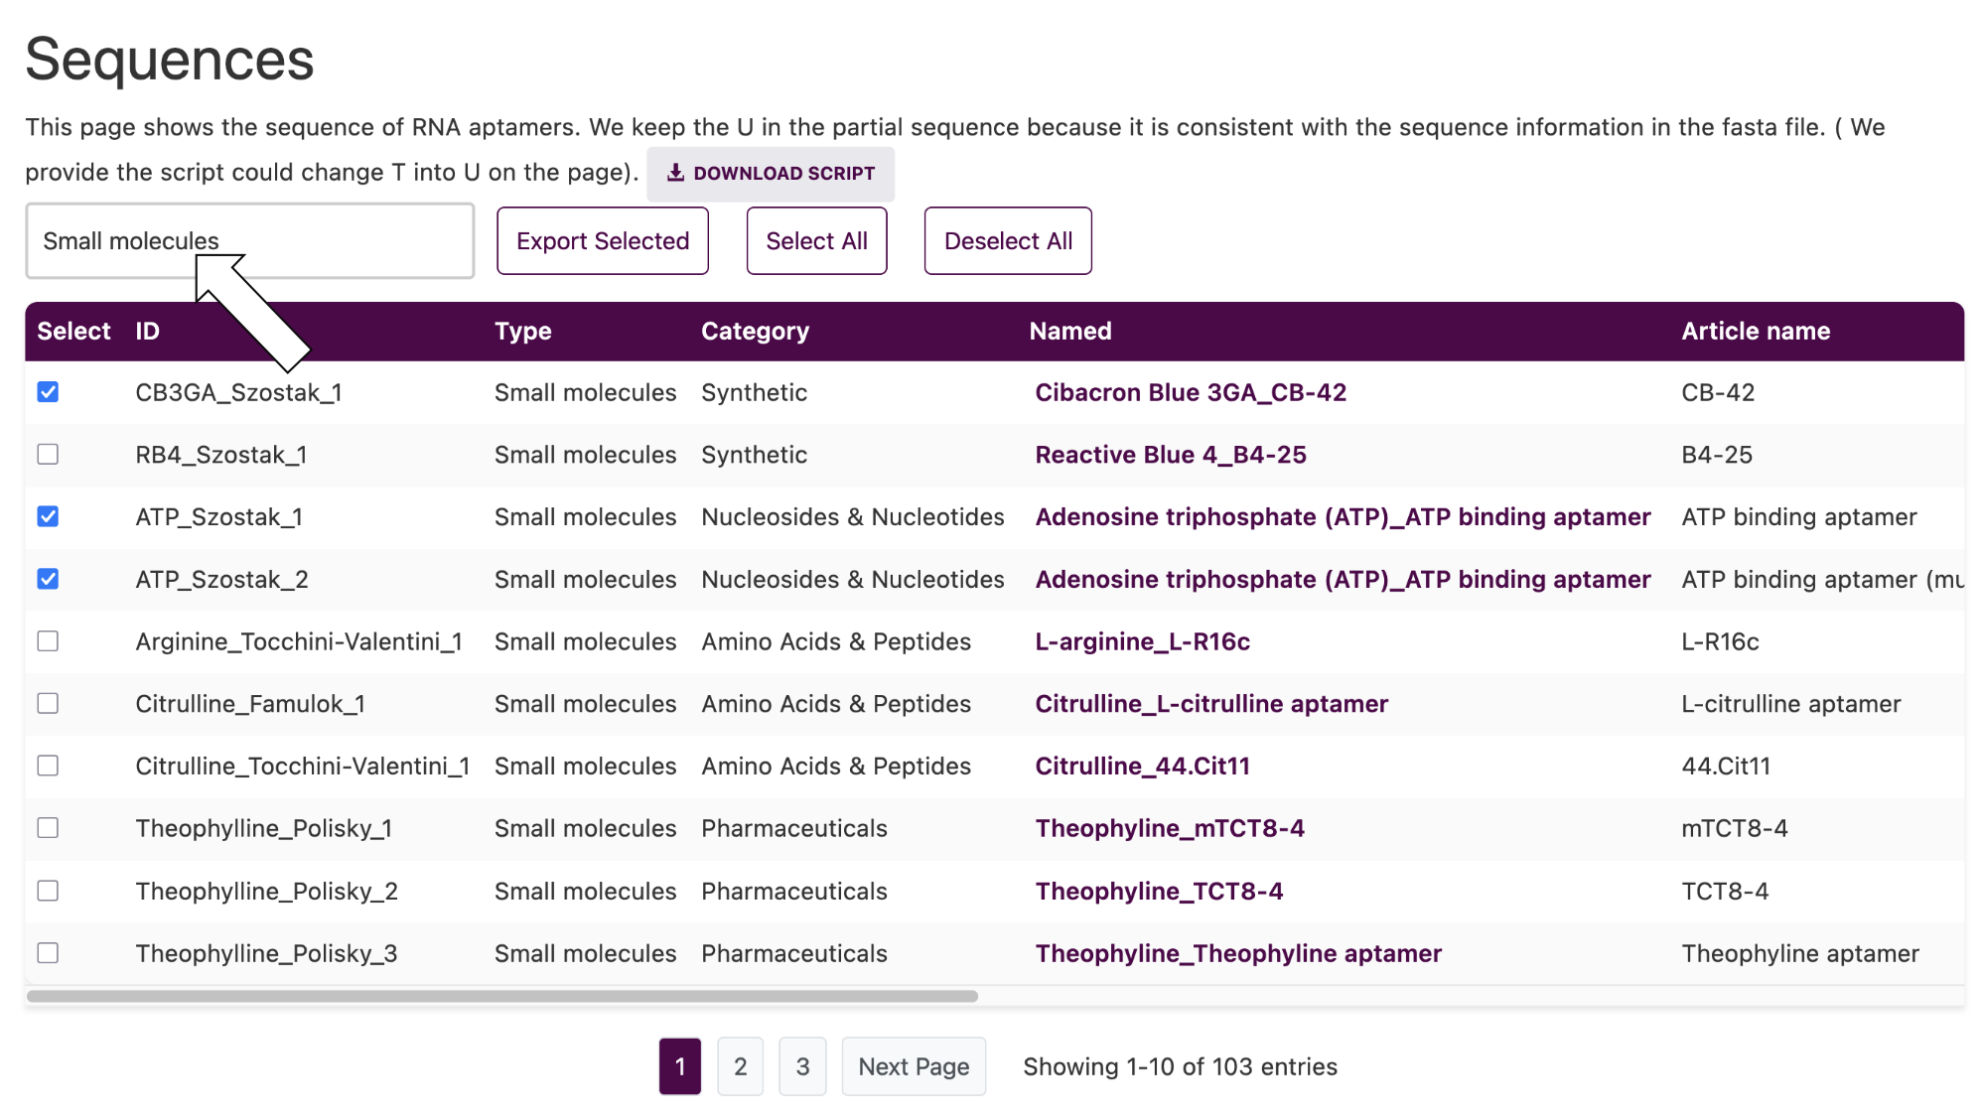Click the horizontal table scrollbar
This screenshot has width=1981, height=1118.
502,996
